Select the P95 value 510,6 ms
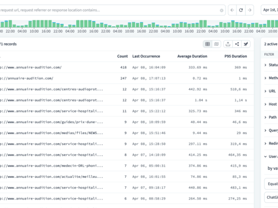 click(x=239, y=89)
